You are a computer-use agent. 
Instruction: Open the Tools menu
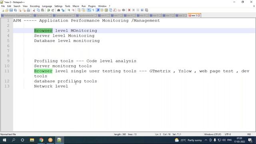[x=68, y=6]
